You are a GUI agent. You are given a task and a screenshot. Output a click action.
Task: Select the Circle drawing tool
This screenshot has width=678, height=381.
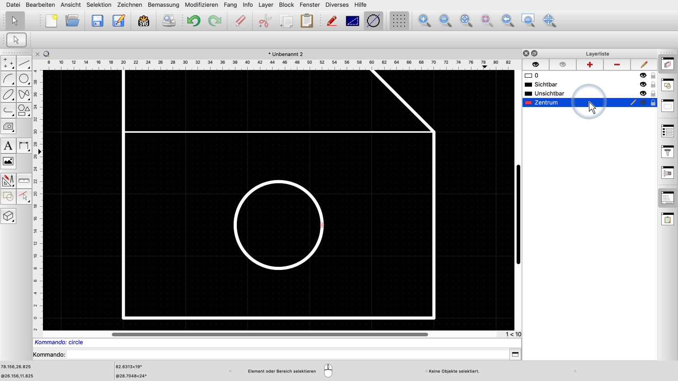pyautogui.click(x=24, y=79)
